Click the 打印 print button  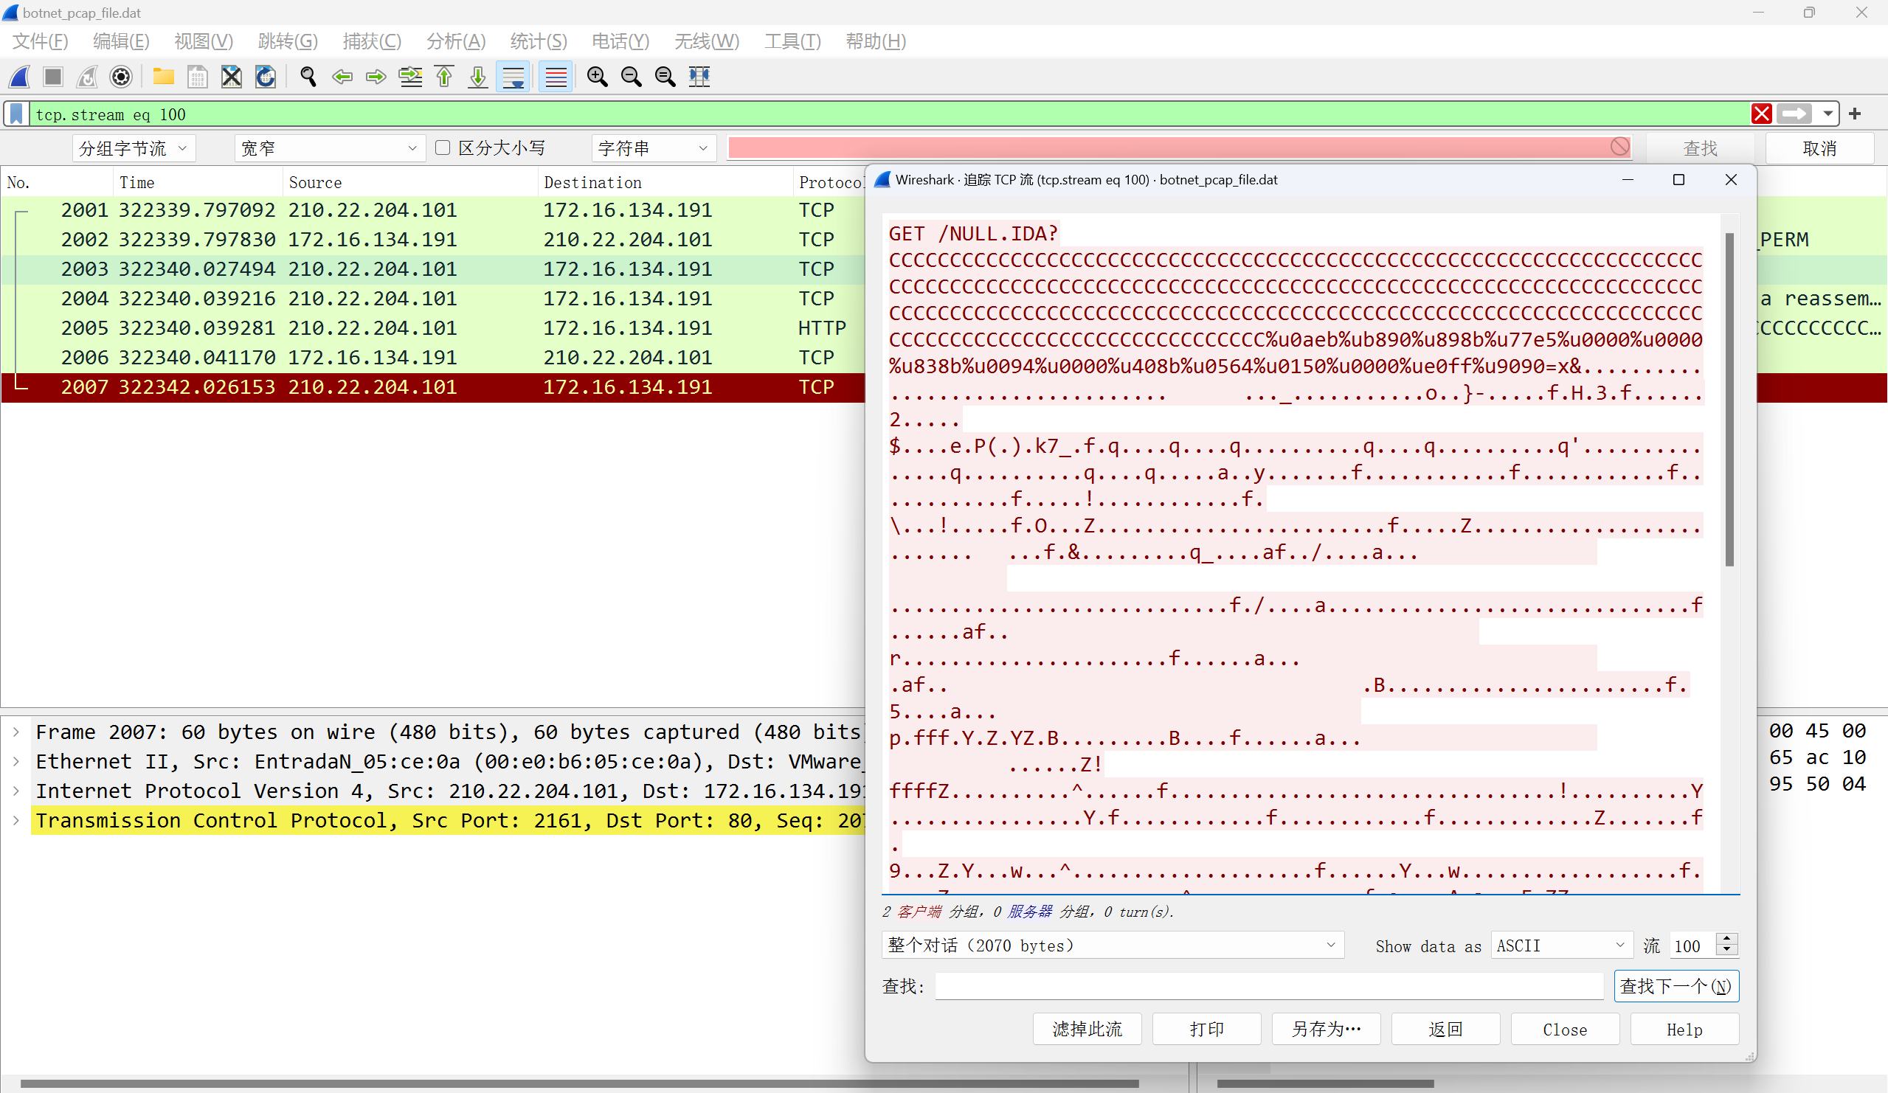[1206, 1030]
